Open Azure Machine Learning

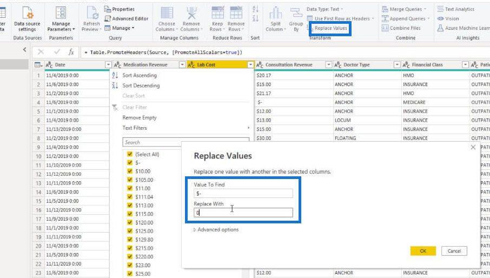tap(463, 28)
